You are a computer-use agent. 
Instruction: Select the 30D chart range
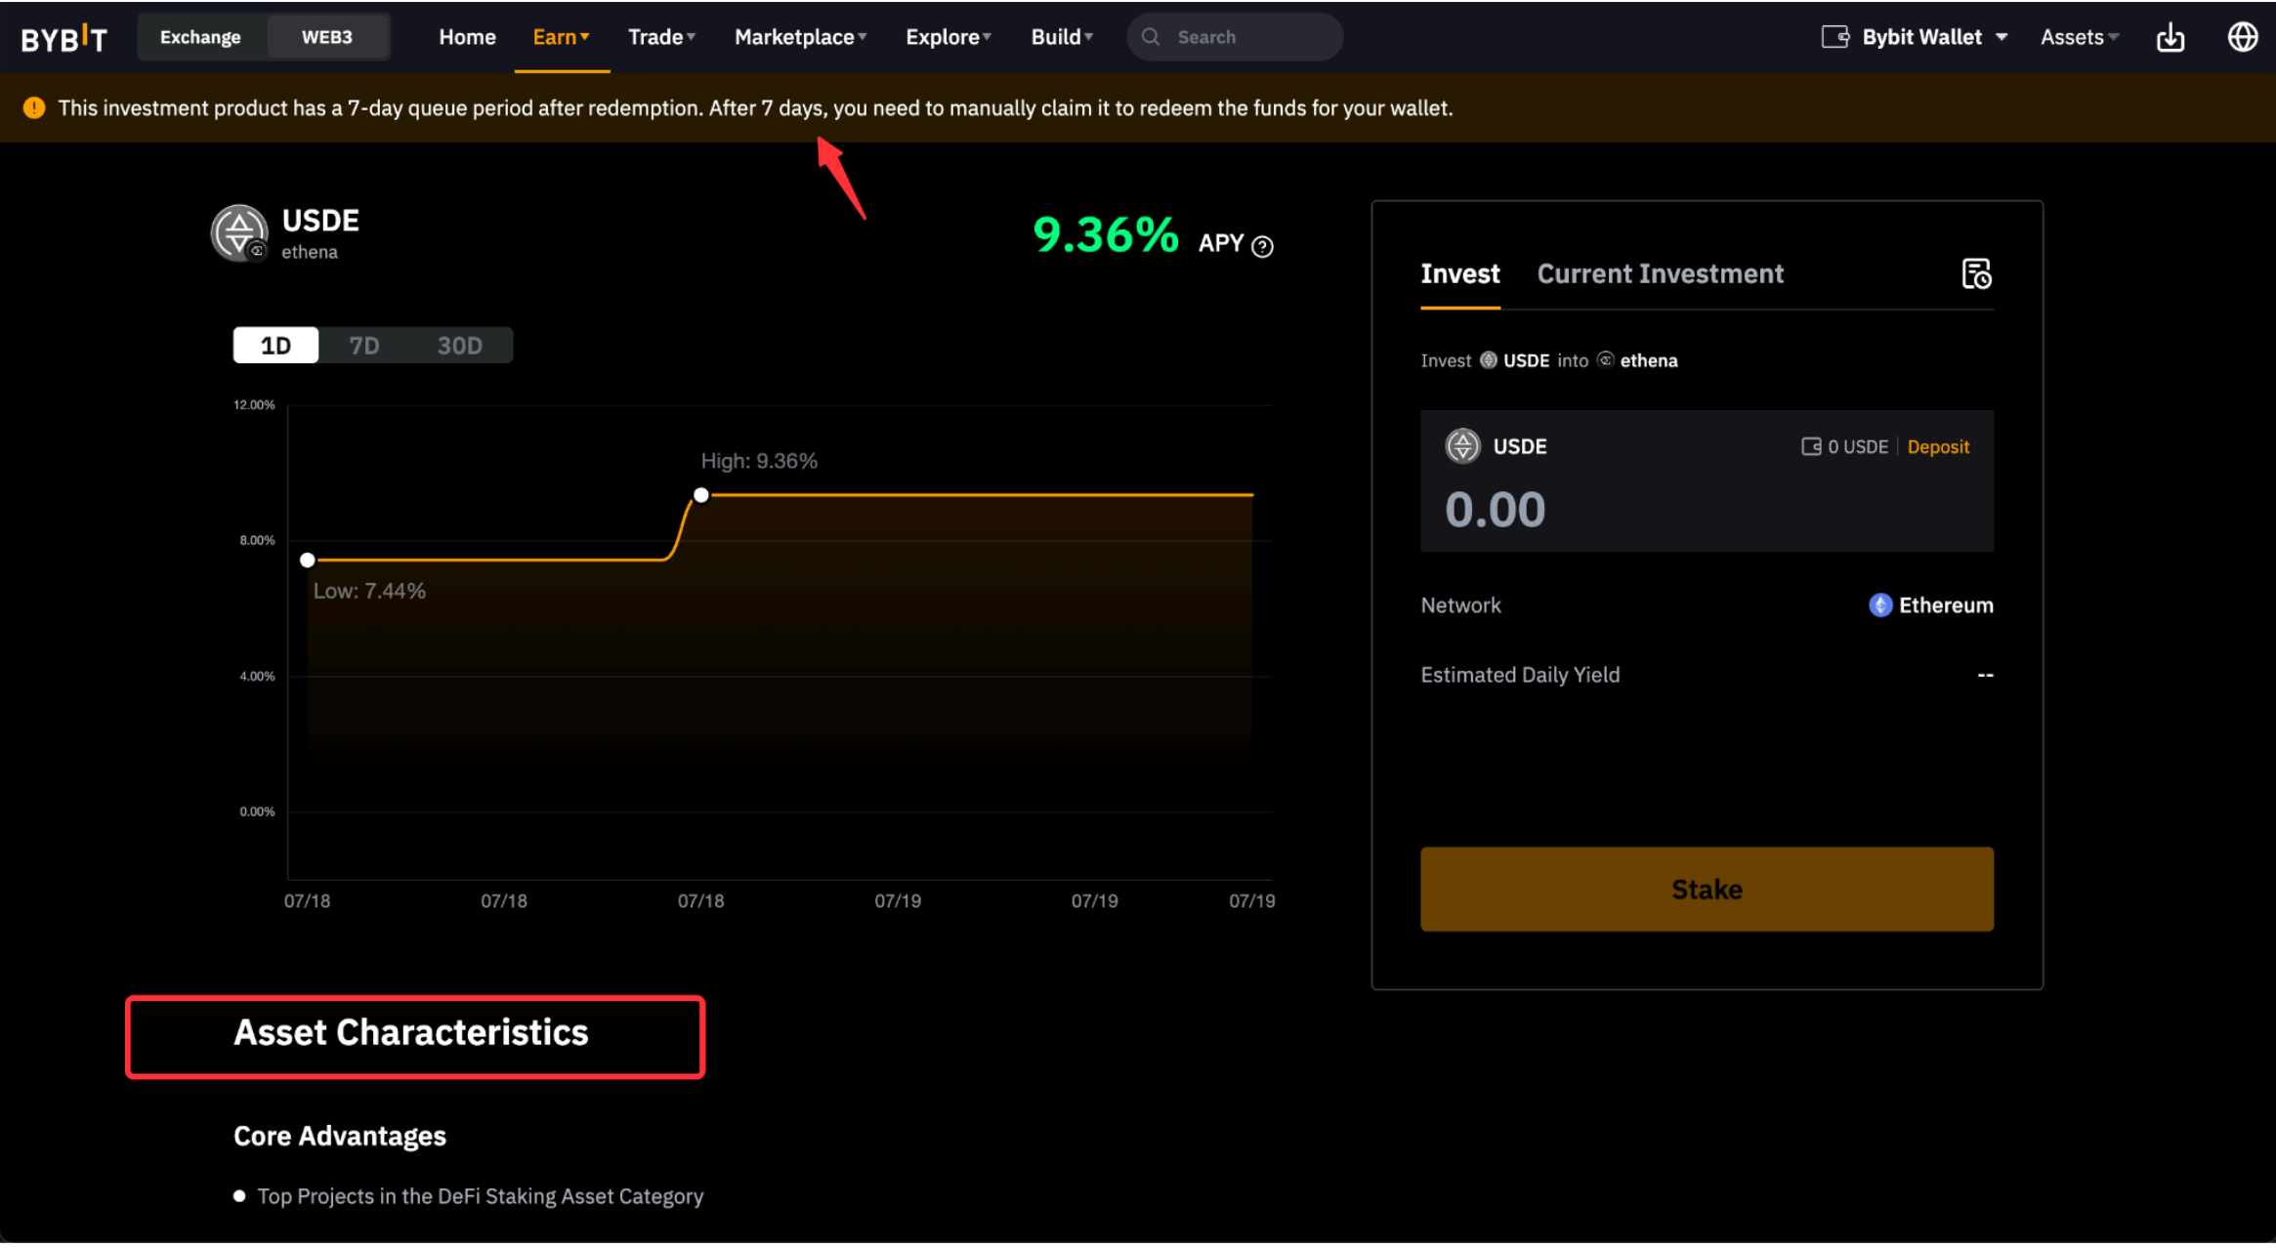[x=459, y=346]
